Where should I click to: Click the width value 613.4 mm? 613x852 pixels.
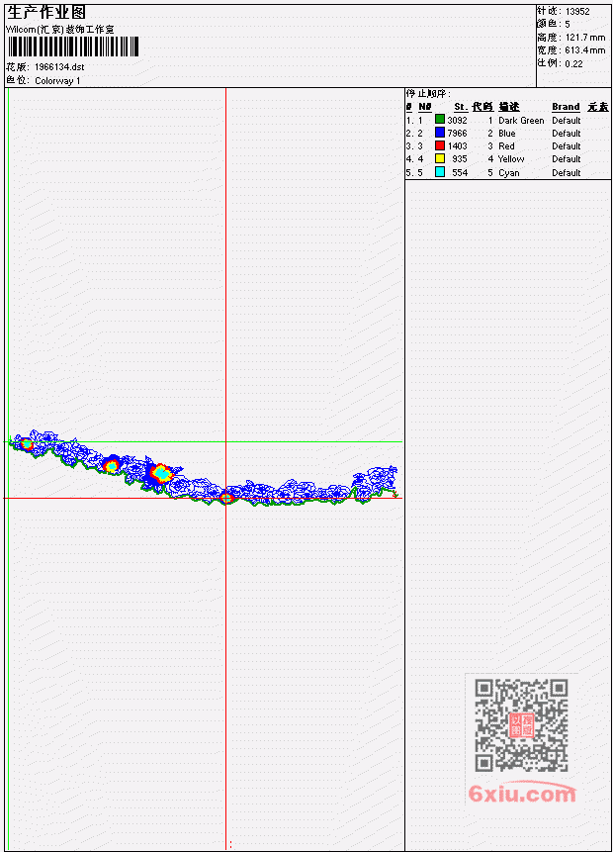tap(585, 50)
